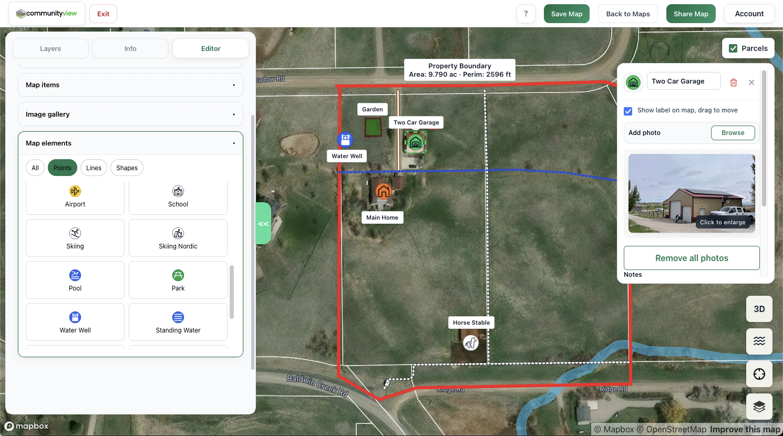This screenshot has width=783, height=436.
Task: Expand the Map items section
Action: click(x=130, y=85)
